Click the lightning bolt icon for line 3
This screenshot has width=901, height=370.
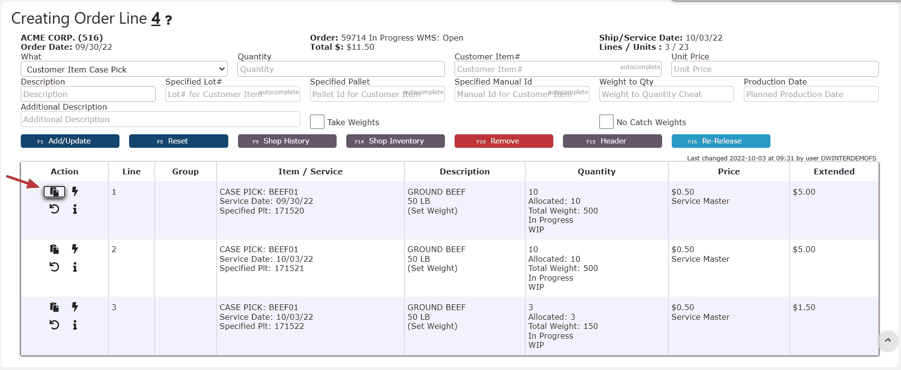click(x=75, y=307)
